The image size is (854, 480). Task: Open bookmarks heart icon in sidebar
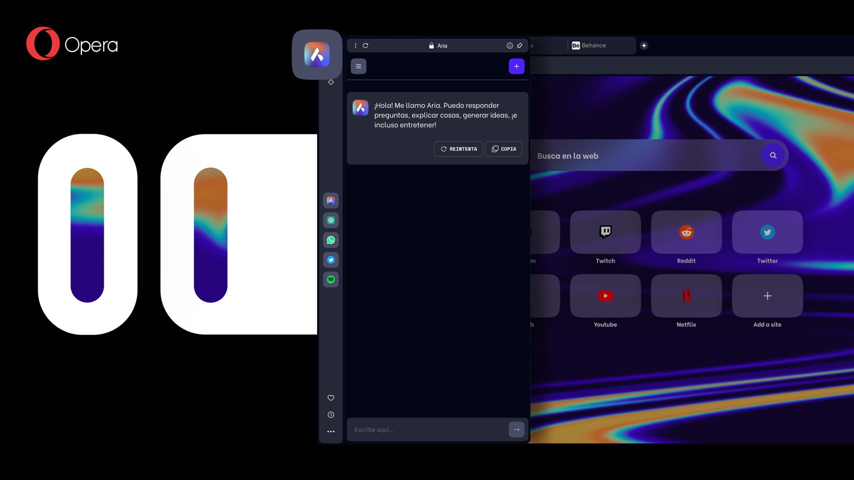[x=331, y=398]
